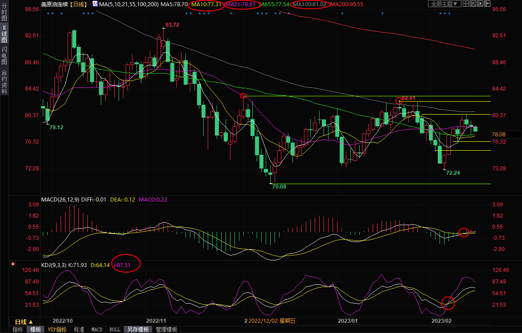Apply the BOLL template
Image resolution: width=522 pixels, height=333 pixels.
[115, 329]
